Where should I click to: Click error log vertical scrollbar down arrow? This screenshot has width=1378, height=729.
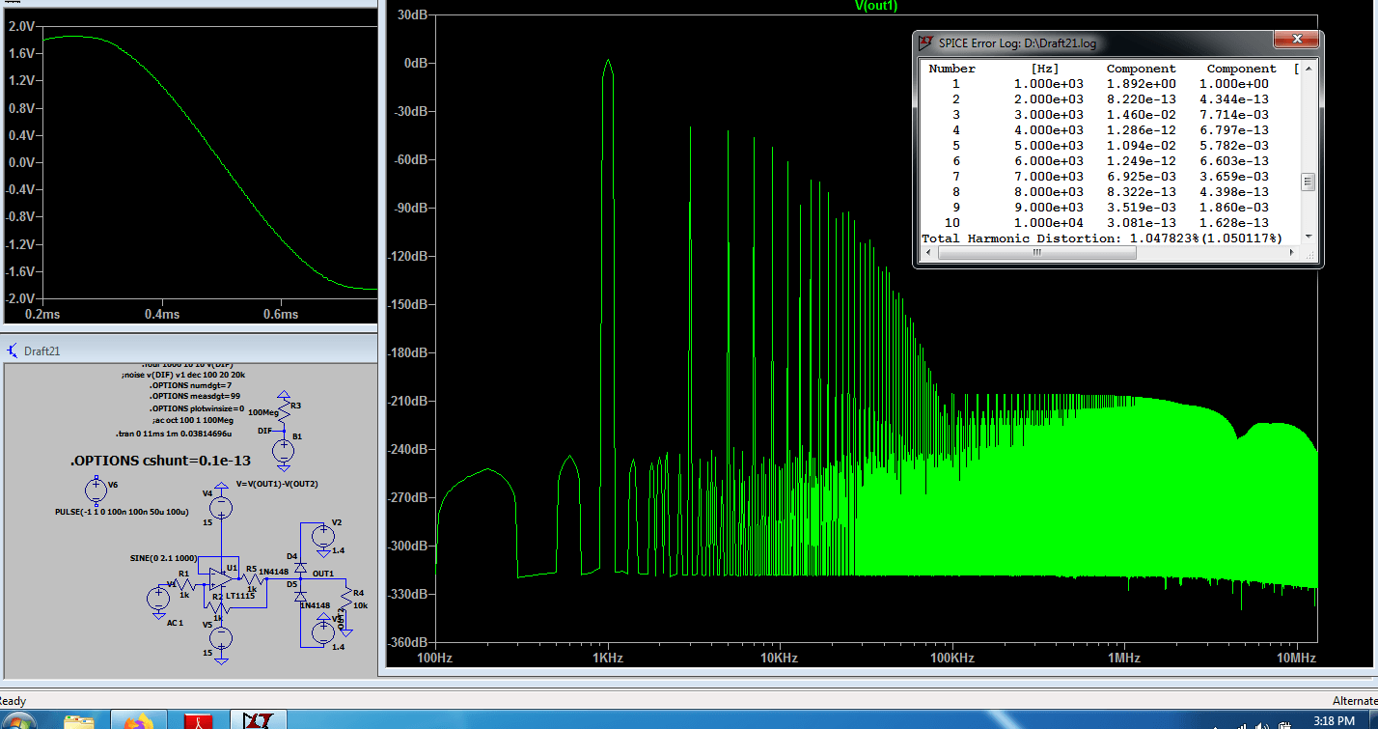pyautogui.click(x=1309, y=237)
